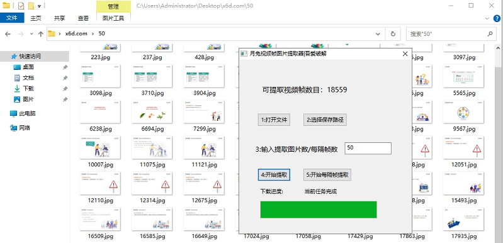
Task: Click the 4:开始提取 button
Action: (x=274, y=175)
